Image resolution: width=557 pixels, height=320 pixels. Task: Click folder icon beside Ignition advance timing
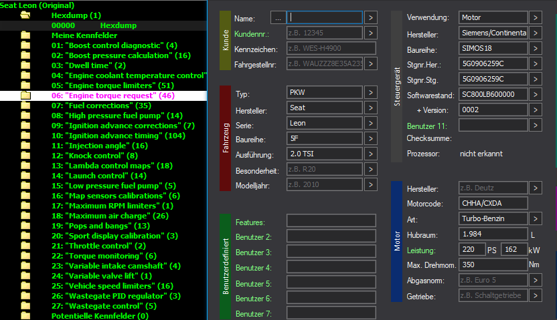(25, 136)
